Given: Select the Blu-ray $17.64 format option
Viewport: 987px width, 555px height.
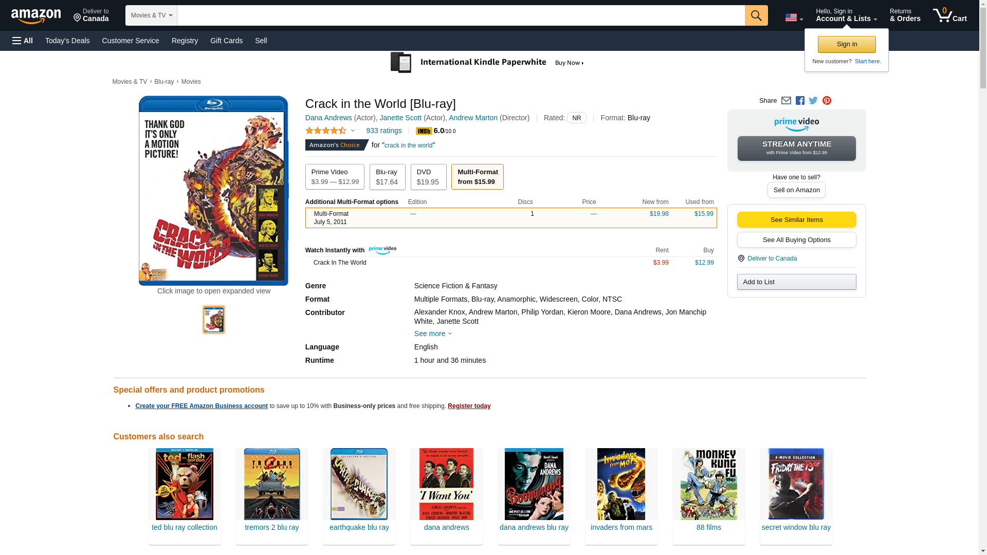Looking at the screenshot, I should [387, 177].
